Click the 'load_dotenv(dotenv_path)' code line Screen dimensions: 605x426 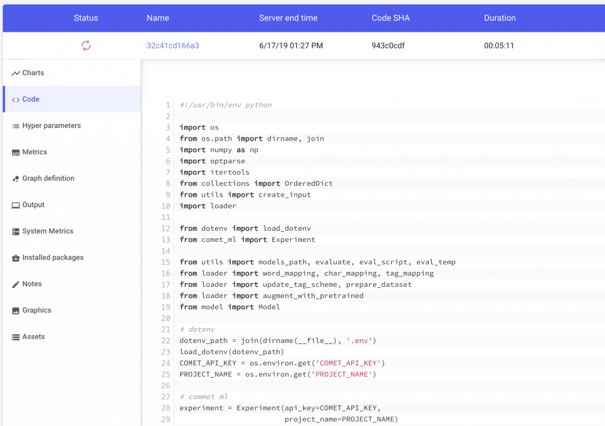click(232, 352)
